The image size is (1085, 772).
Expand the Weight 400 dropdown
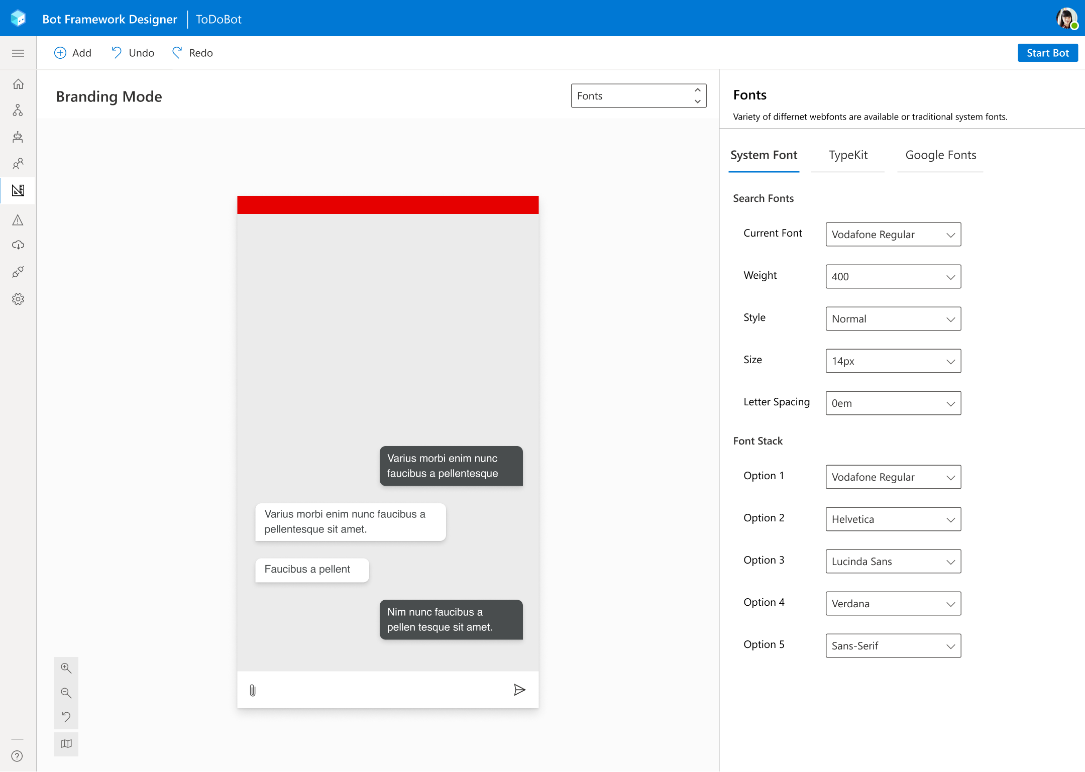893,277
